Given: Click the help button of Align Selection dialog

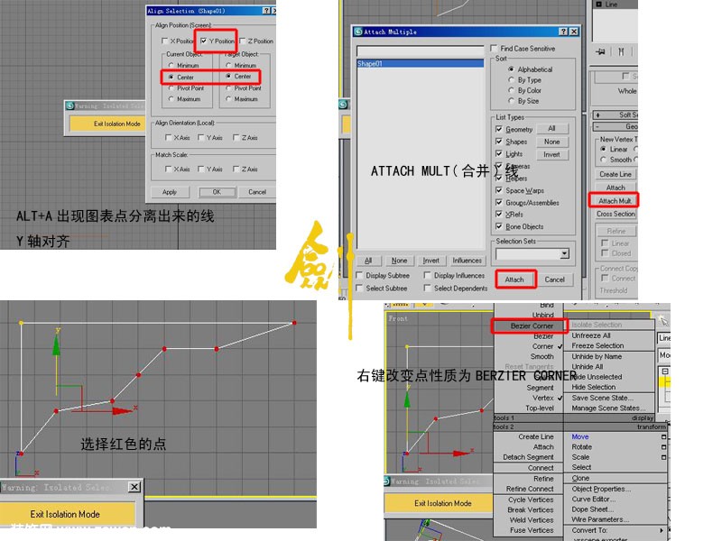Looking at the screenshot, I should 266,11.
